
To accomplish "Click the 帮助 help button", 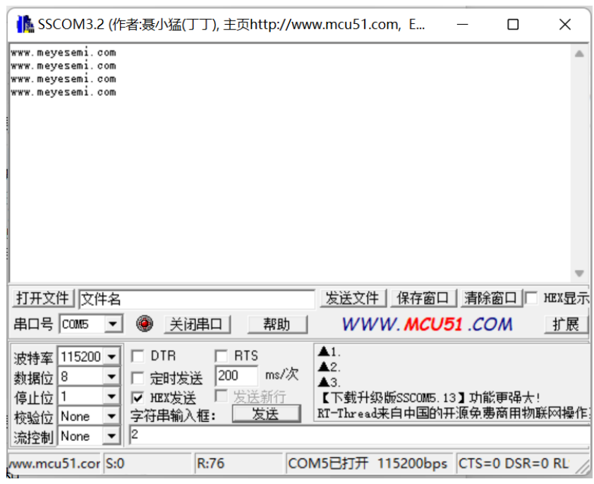I will (277, 325).
